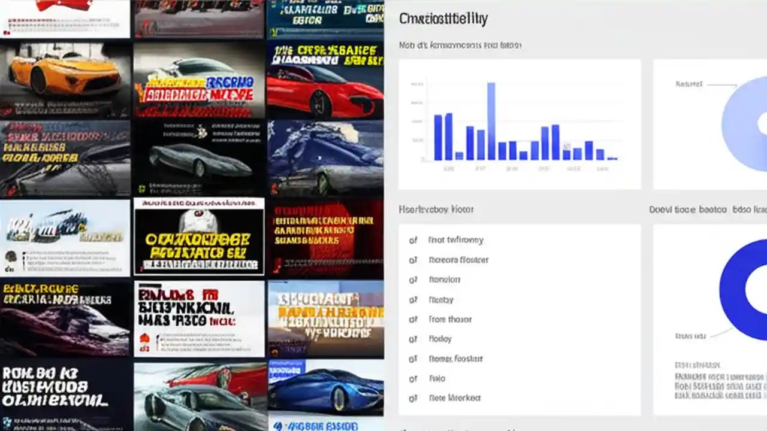Image resolution: width=767 pixels, height=431 pixels.
Task: Select the icon next to the second list row
Action: [x=413, y=260]
